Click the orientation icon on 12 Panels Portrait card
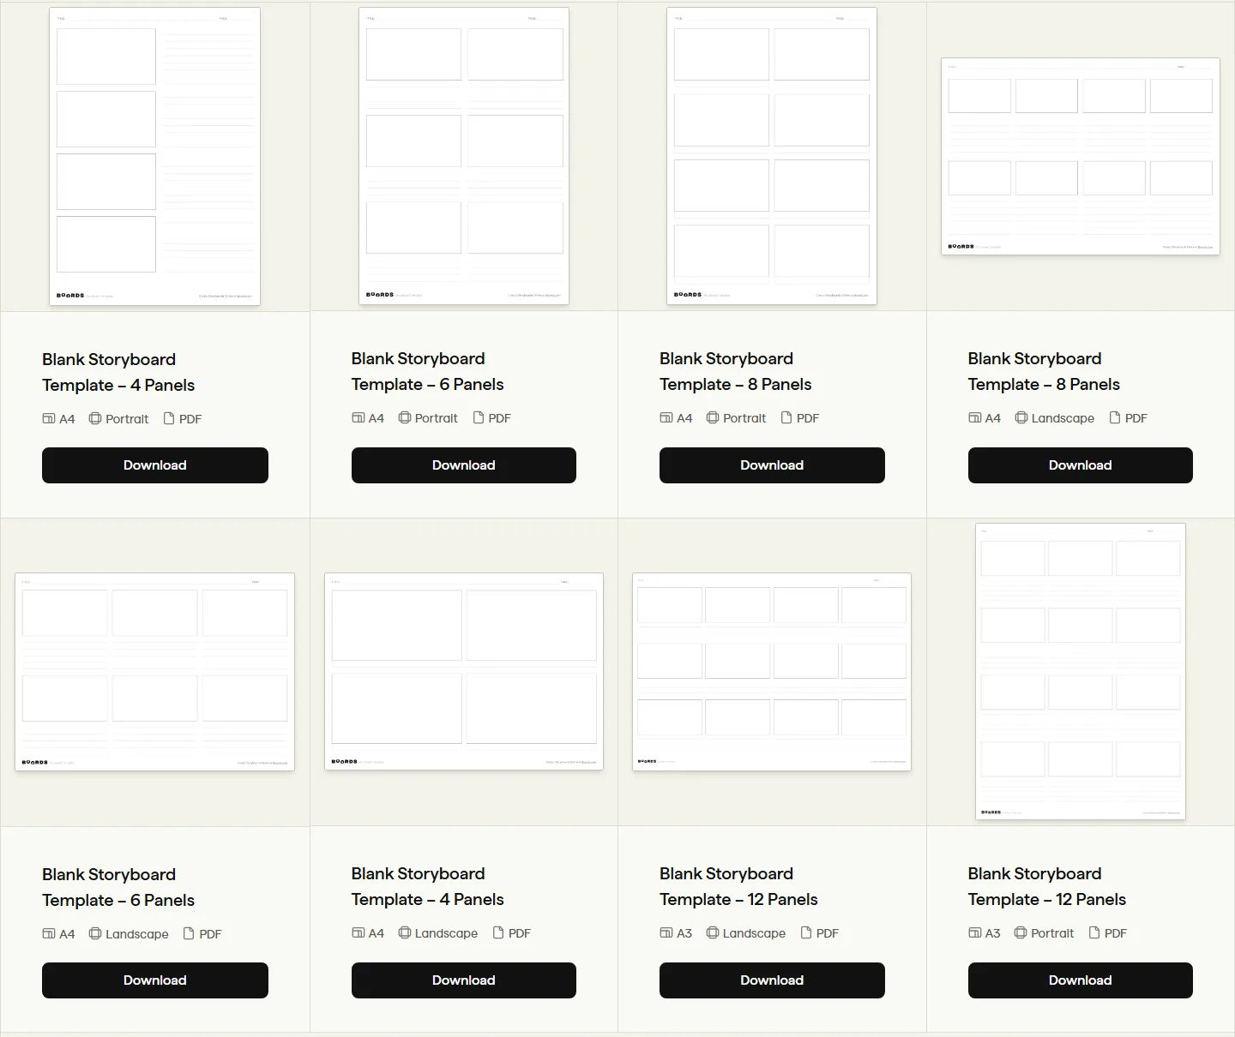This screenshot has width=1235, height=1037. pyautogui.click(x=1021, y=932)
